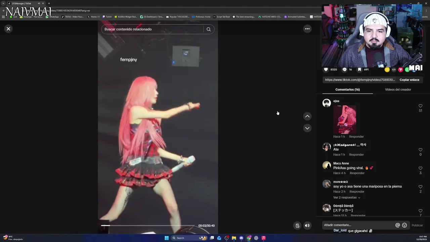Image resolution: width=430 pixels, height=242 pixels.
Task: Open the weather widget in taskbar
Action: coord(13,238)
